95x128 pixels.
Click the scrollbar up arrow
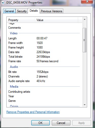(x=85, y=19)
